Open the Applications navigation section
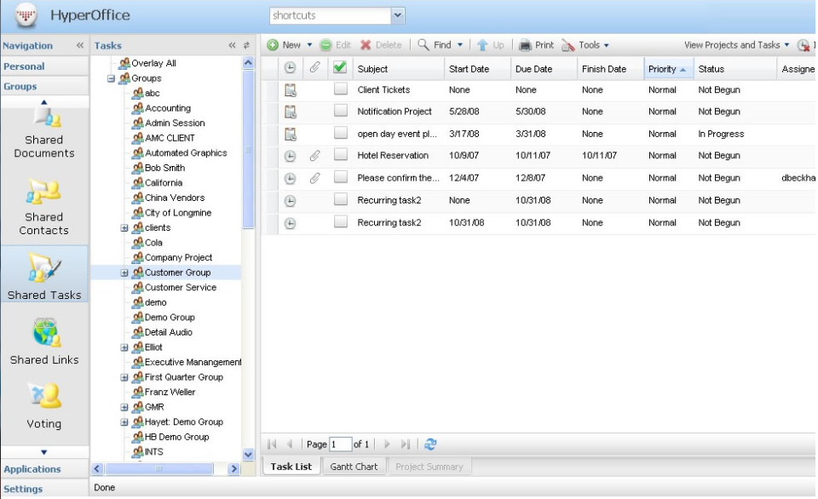 pyautogui.click(x=44, y=469)
